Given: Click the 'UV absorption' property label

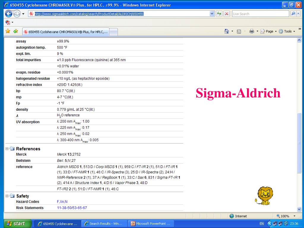Looking at the screenshot, I should pyautogui.click(x=28, y=122).
